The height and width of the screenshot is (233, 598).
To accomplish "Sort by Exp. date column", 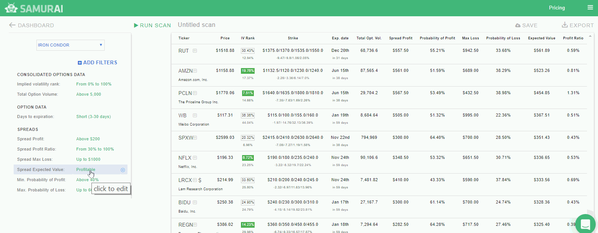I will point(340,38).
